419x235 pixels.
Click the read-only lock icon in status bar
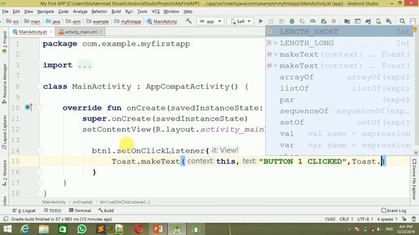click(x=404, y=219)
